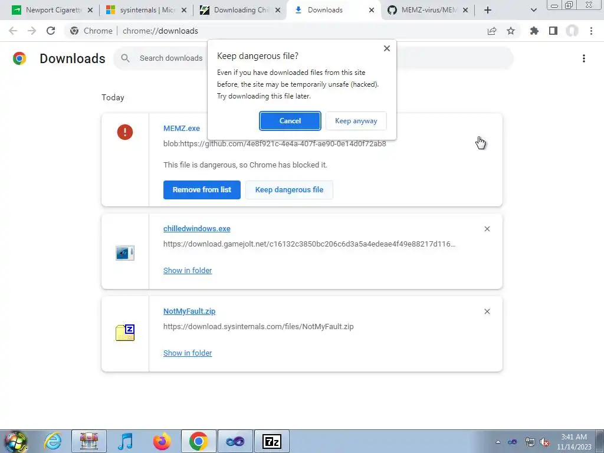Open the infinity-logo taskbar app
The image size is (604, 453).
235,441
